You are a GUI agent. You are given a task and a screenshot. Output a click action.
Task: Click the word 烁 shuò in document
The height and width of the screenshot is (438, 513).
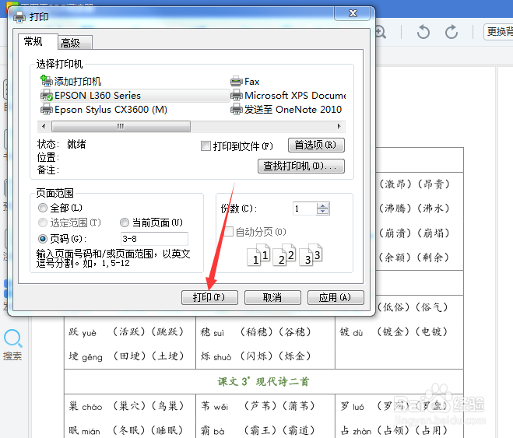tap(216, 356)
